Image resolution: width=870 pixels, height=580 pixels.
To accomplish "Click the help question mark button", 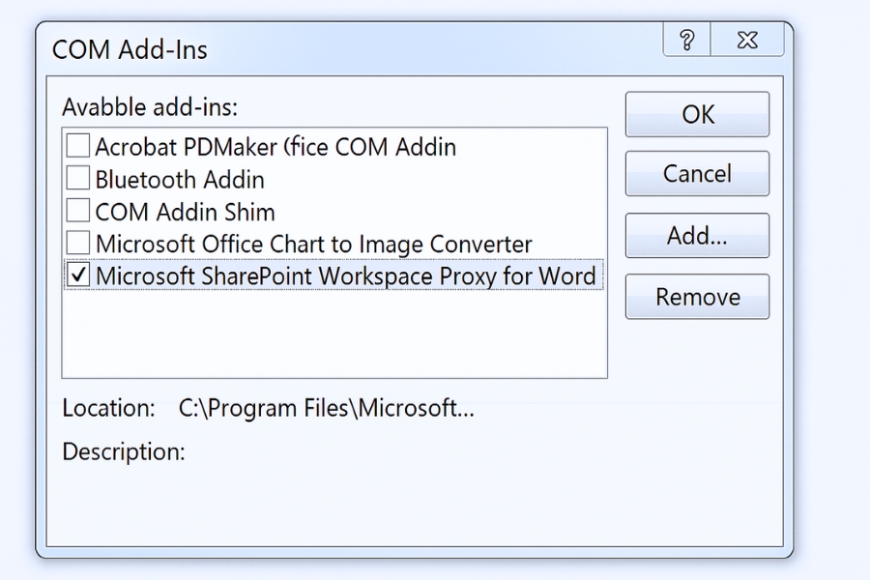I will click(686, 41).
